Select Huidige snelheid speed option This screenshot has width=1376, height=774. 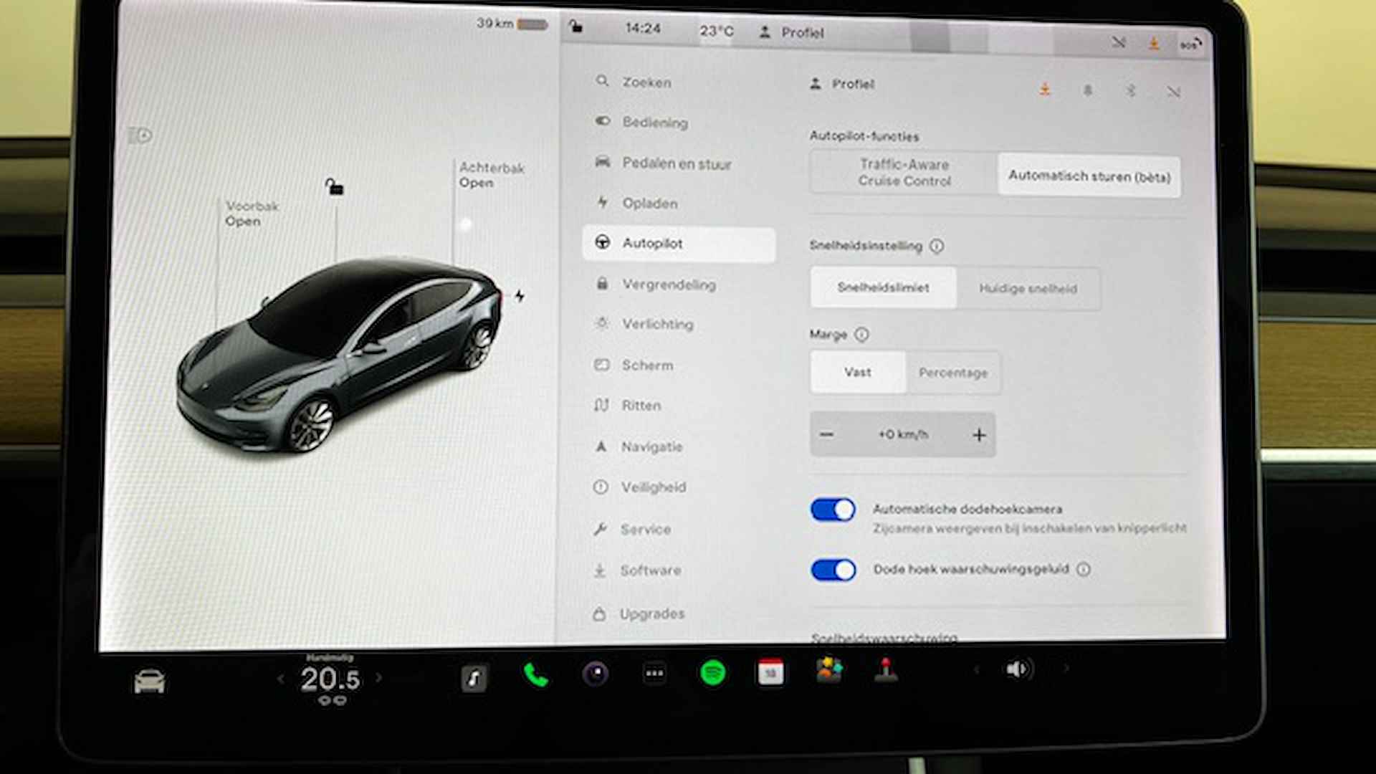1029,288
